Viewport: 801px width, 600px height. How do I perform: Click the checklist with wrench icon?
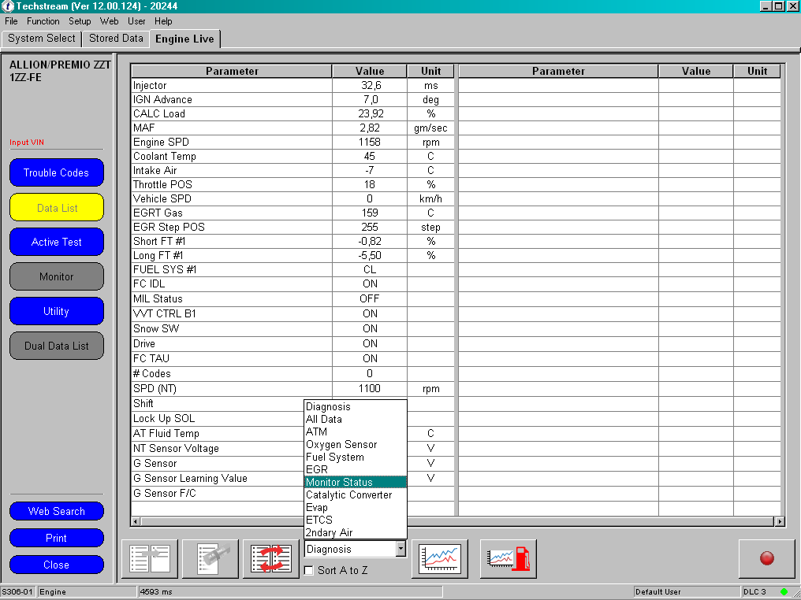pyautogui.click(x=210, y=559)
